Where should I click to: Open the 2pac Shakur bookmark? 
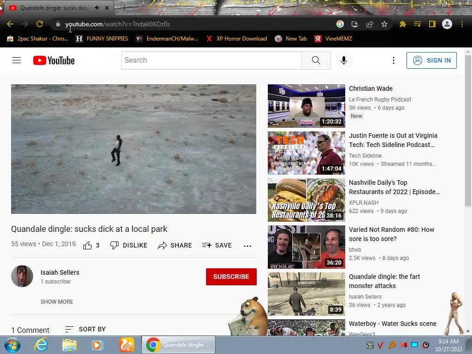pyautogui.click(x=38, y=39)
